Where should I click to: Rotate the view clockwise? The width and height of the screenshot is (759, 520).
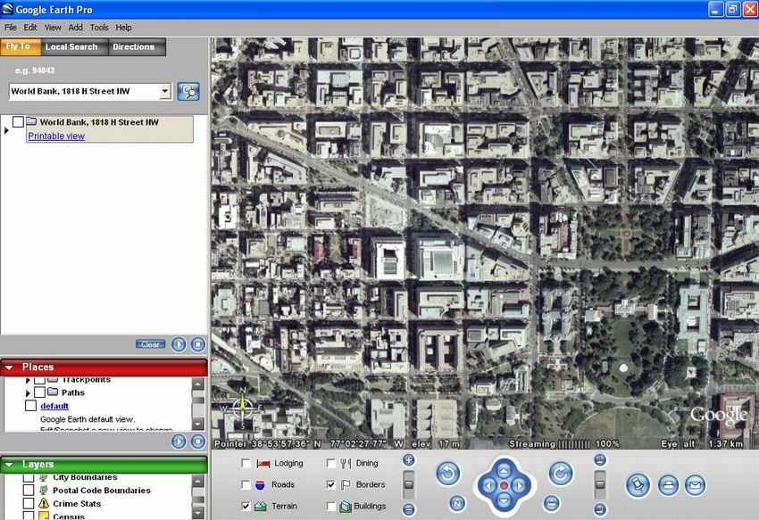561,473
